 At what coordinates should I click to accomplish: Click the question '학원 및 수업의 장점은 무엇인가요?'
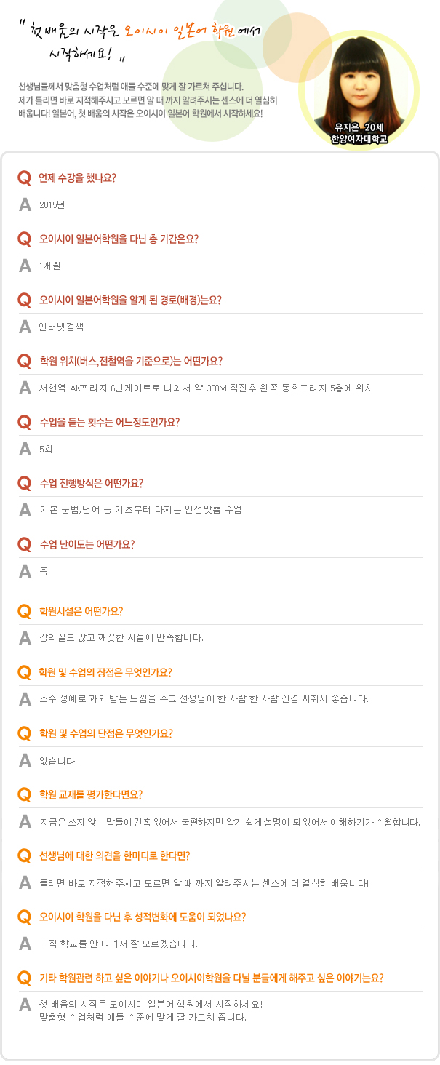(x=106, y=672)
